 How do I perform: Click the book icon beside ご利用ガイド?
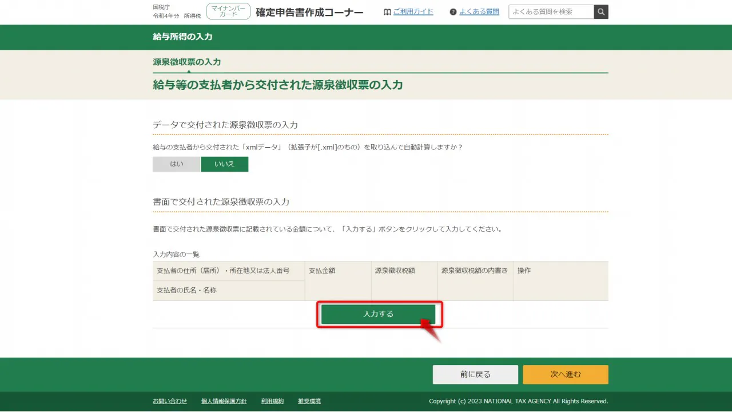[x=387, y=12]
